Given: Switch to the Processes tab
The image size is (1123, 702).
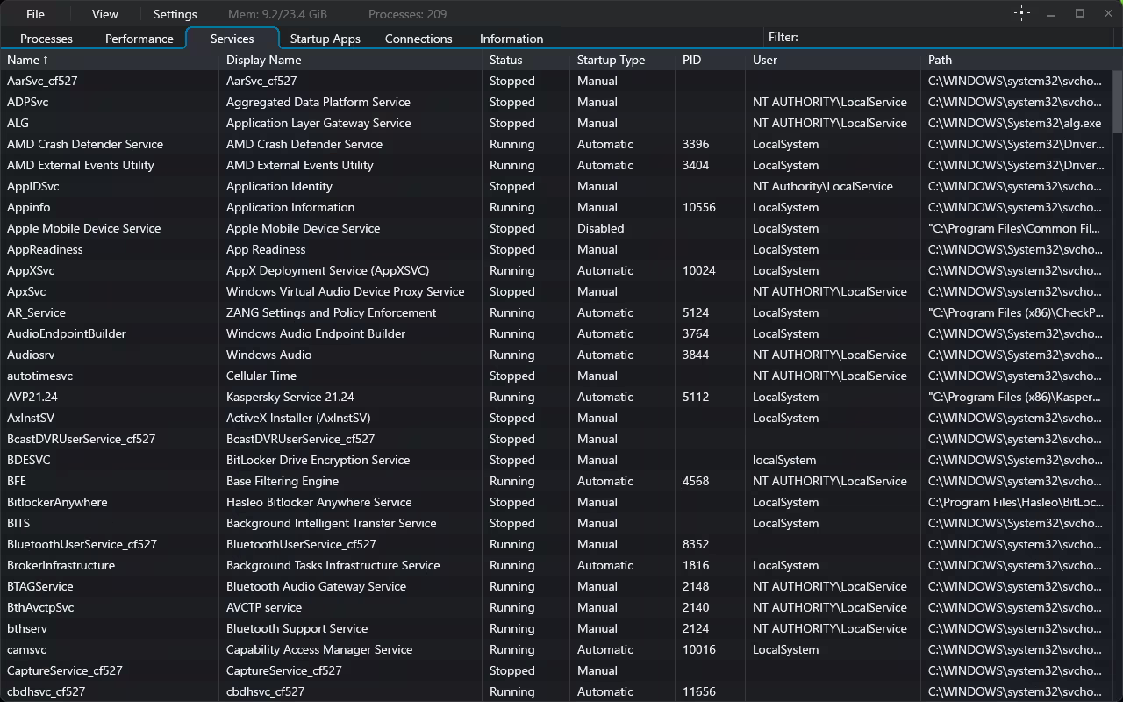Looking at the screenshot, I should coord(46,39).
